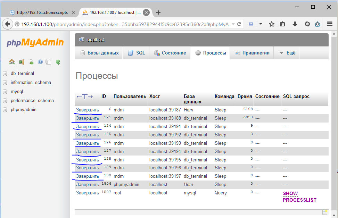Click the Firefox bookmark star icon
Image resolution: width=338 pixels, height=218 pixels.
coord(272,24)
